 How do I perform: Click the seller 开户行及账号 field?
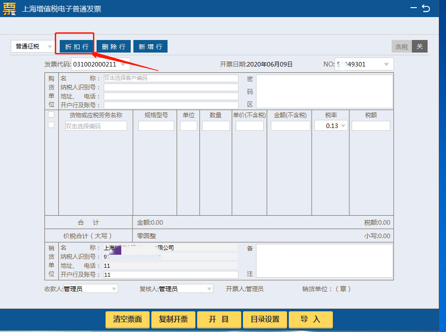tap(171, 274)
